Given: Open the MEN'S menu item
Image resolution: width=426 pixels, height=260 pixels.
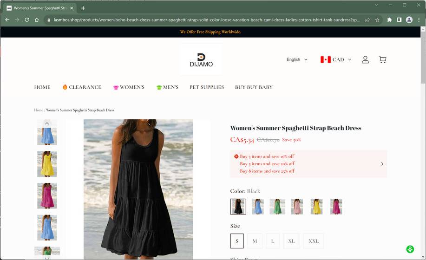Looking at the screenshot, I should 167,87.
